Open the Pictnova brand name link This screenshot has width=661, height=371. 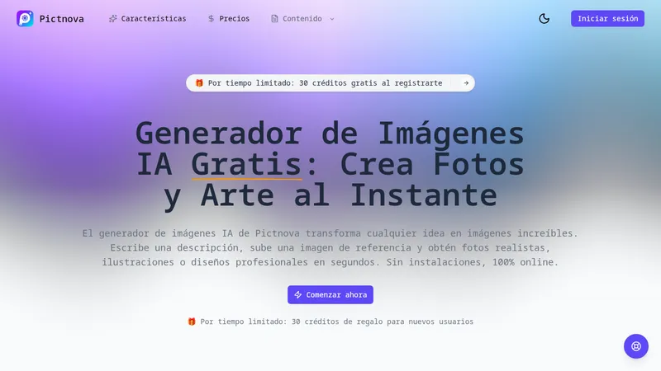pos(61,19)
